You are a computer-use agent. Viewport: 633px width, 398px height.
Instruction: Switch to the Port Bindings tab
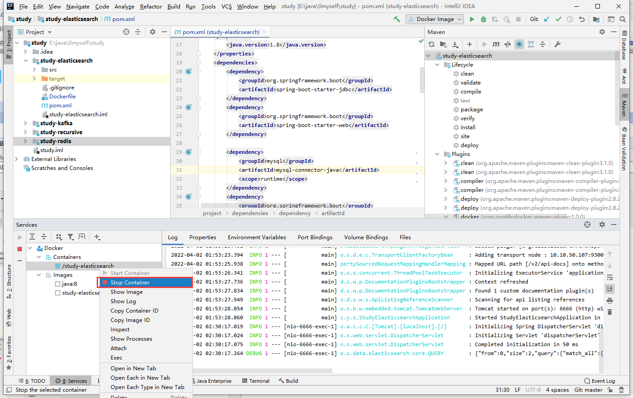pyautogui.click(x=315, y=237)
